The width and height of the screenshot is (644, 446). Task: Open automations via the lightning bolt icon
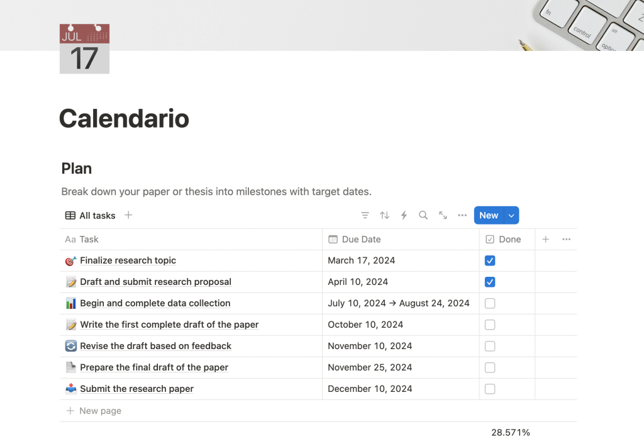point(404,215)
